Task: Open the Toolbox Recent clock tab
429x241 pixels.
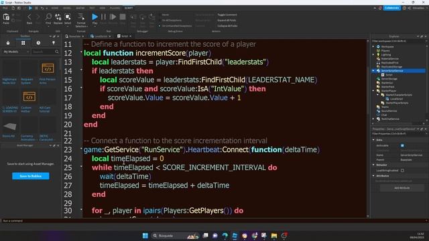Action: click(x=38, y=43)
